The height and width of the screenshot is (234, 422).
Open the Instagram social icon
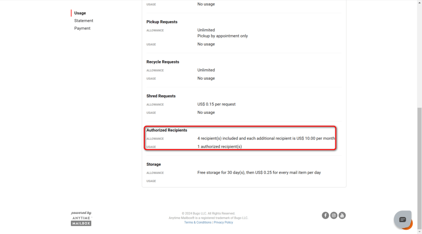coord(334,215)
